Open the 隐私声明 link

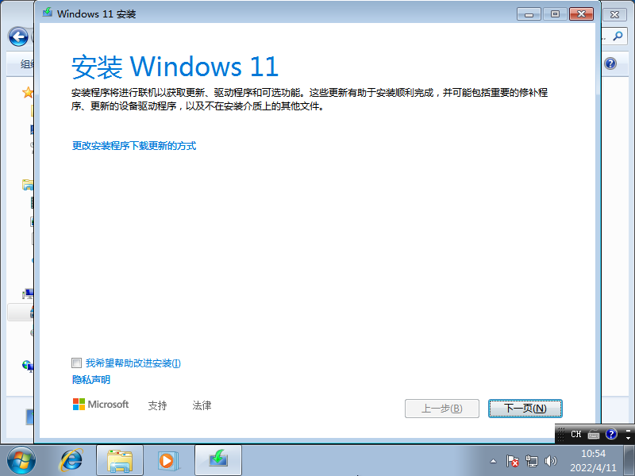(x=90, y=380)
